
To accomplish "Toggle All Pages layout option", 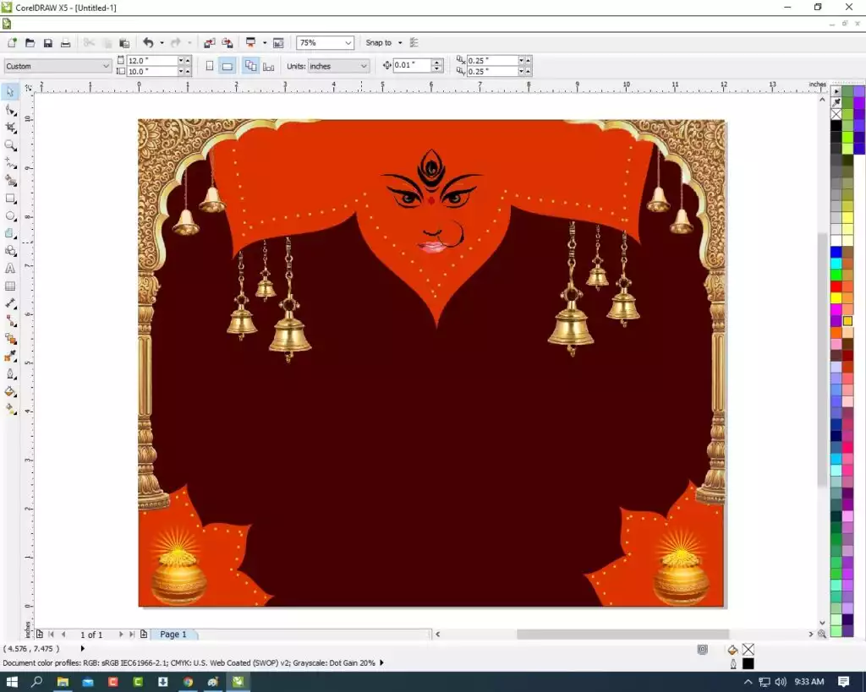I will click(x=250, y=66).
